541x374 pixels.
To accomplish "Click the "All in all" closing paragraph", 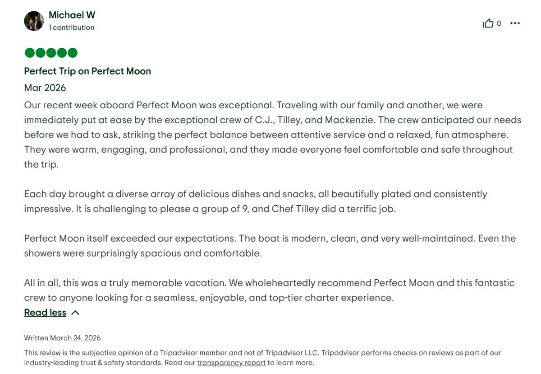I will point(269,290).
